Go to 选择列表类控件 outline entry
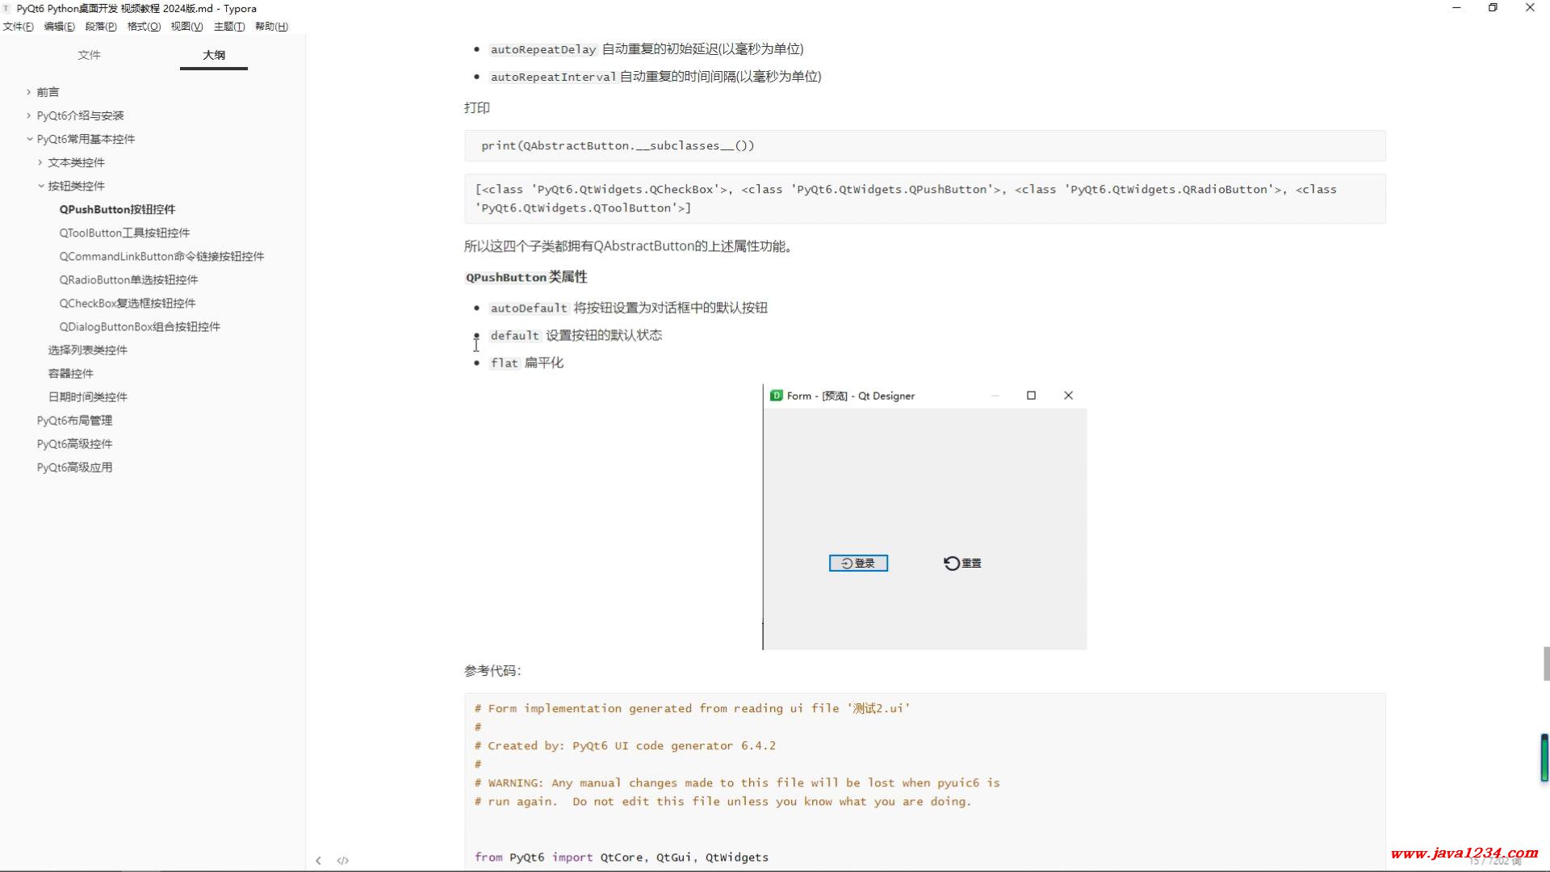The image size is (1550, 872). [x=87, y=350]
